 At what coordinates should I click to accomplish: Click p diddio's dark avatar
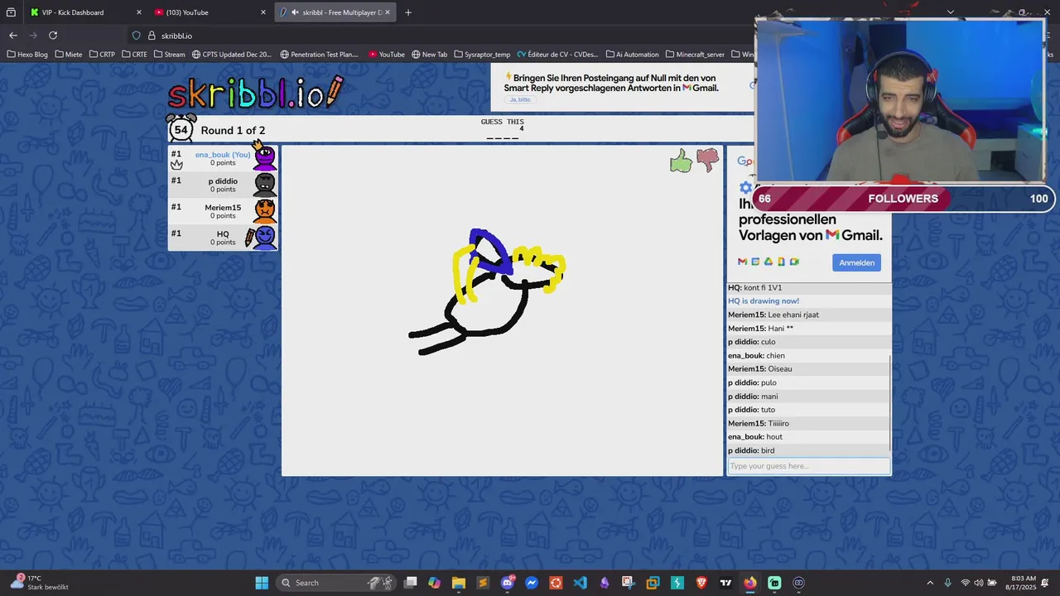pos(264,185)
